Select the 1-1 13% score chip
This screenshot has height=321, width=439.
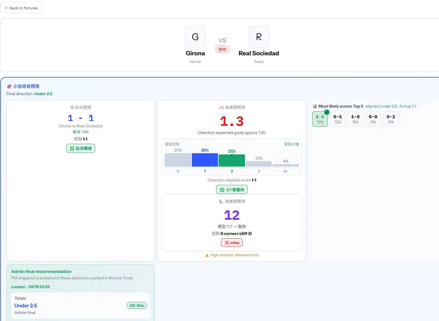(320, 119)
